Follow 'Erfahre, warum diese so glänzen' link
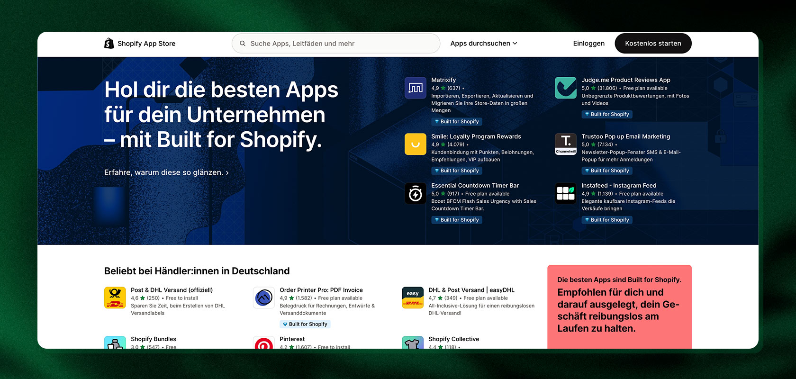 tap(166, 172)
